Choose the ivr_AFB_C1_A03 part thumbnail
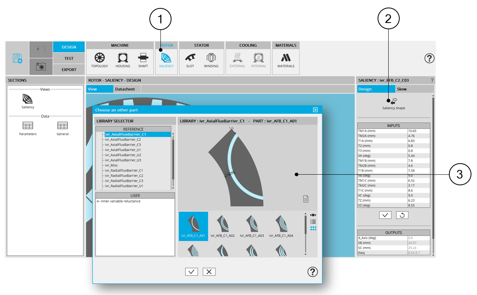The width and height of the screenshot is (477, 295). click(252, 226)
